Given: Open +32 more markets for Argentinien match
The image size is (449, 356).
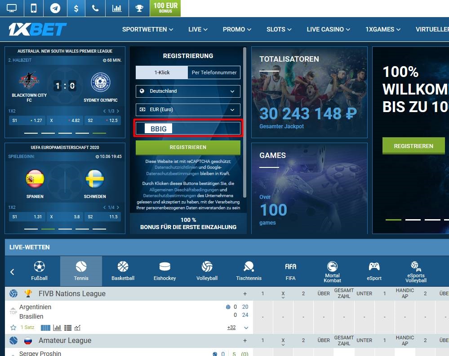Looking at the screenshot, I should point(231,327).
